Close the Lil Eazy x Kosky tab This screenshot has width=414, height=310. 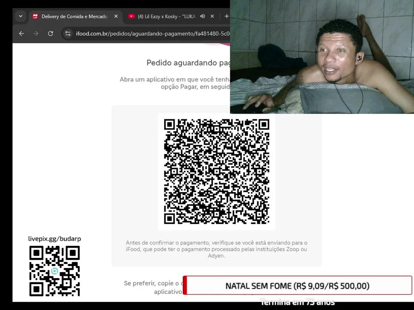pos(212,16)
